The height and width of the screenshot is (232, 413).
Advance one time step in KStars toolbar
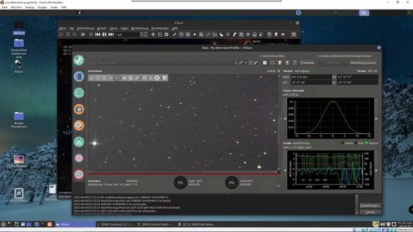(x=111, y=34)
